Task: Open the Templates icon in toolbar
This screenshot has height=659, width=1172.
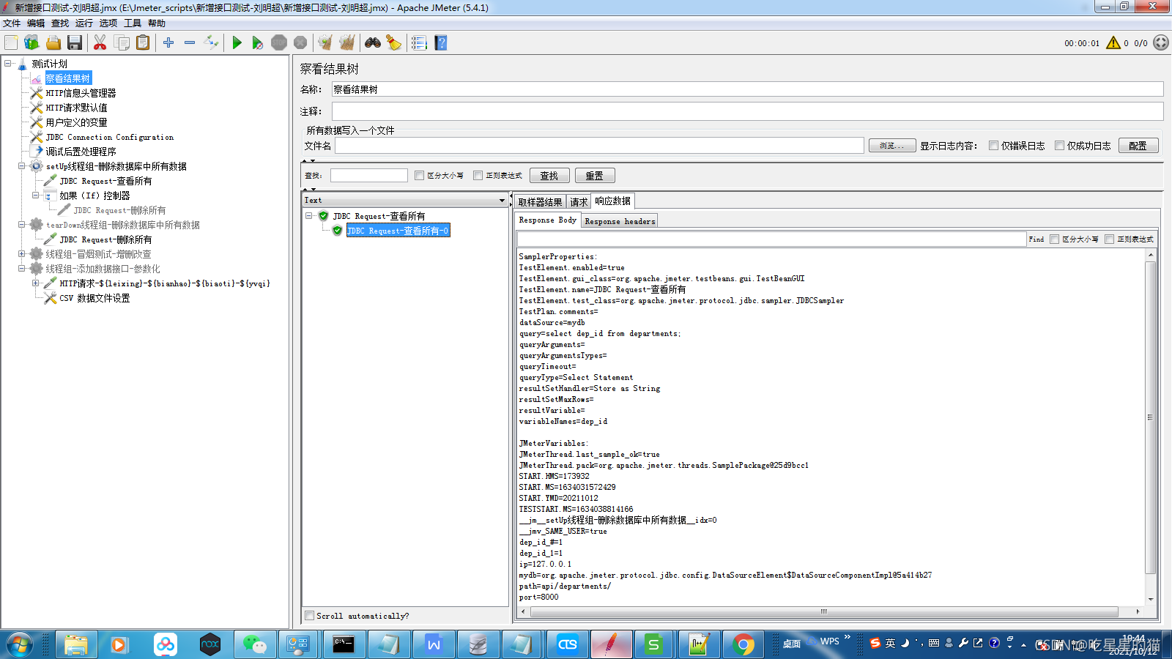Action: (x=31, y=42)
